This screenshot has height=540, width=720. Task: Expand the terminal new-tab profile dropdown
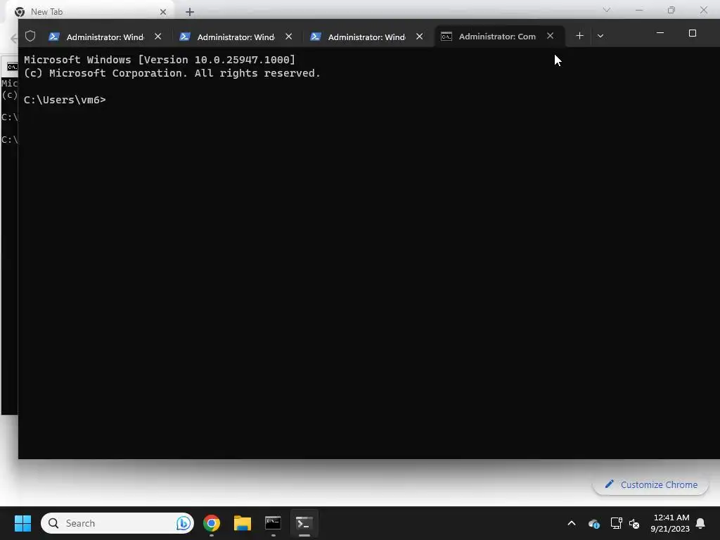[600, 36]
